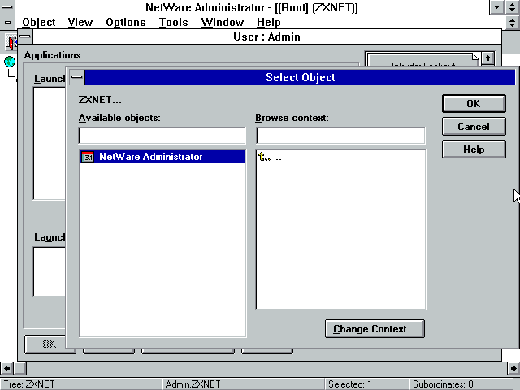Image resolution: width=520 pixels, height=390 pixels.
Task: Click the globe Root icon in tree
Action: pos(10,62)
